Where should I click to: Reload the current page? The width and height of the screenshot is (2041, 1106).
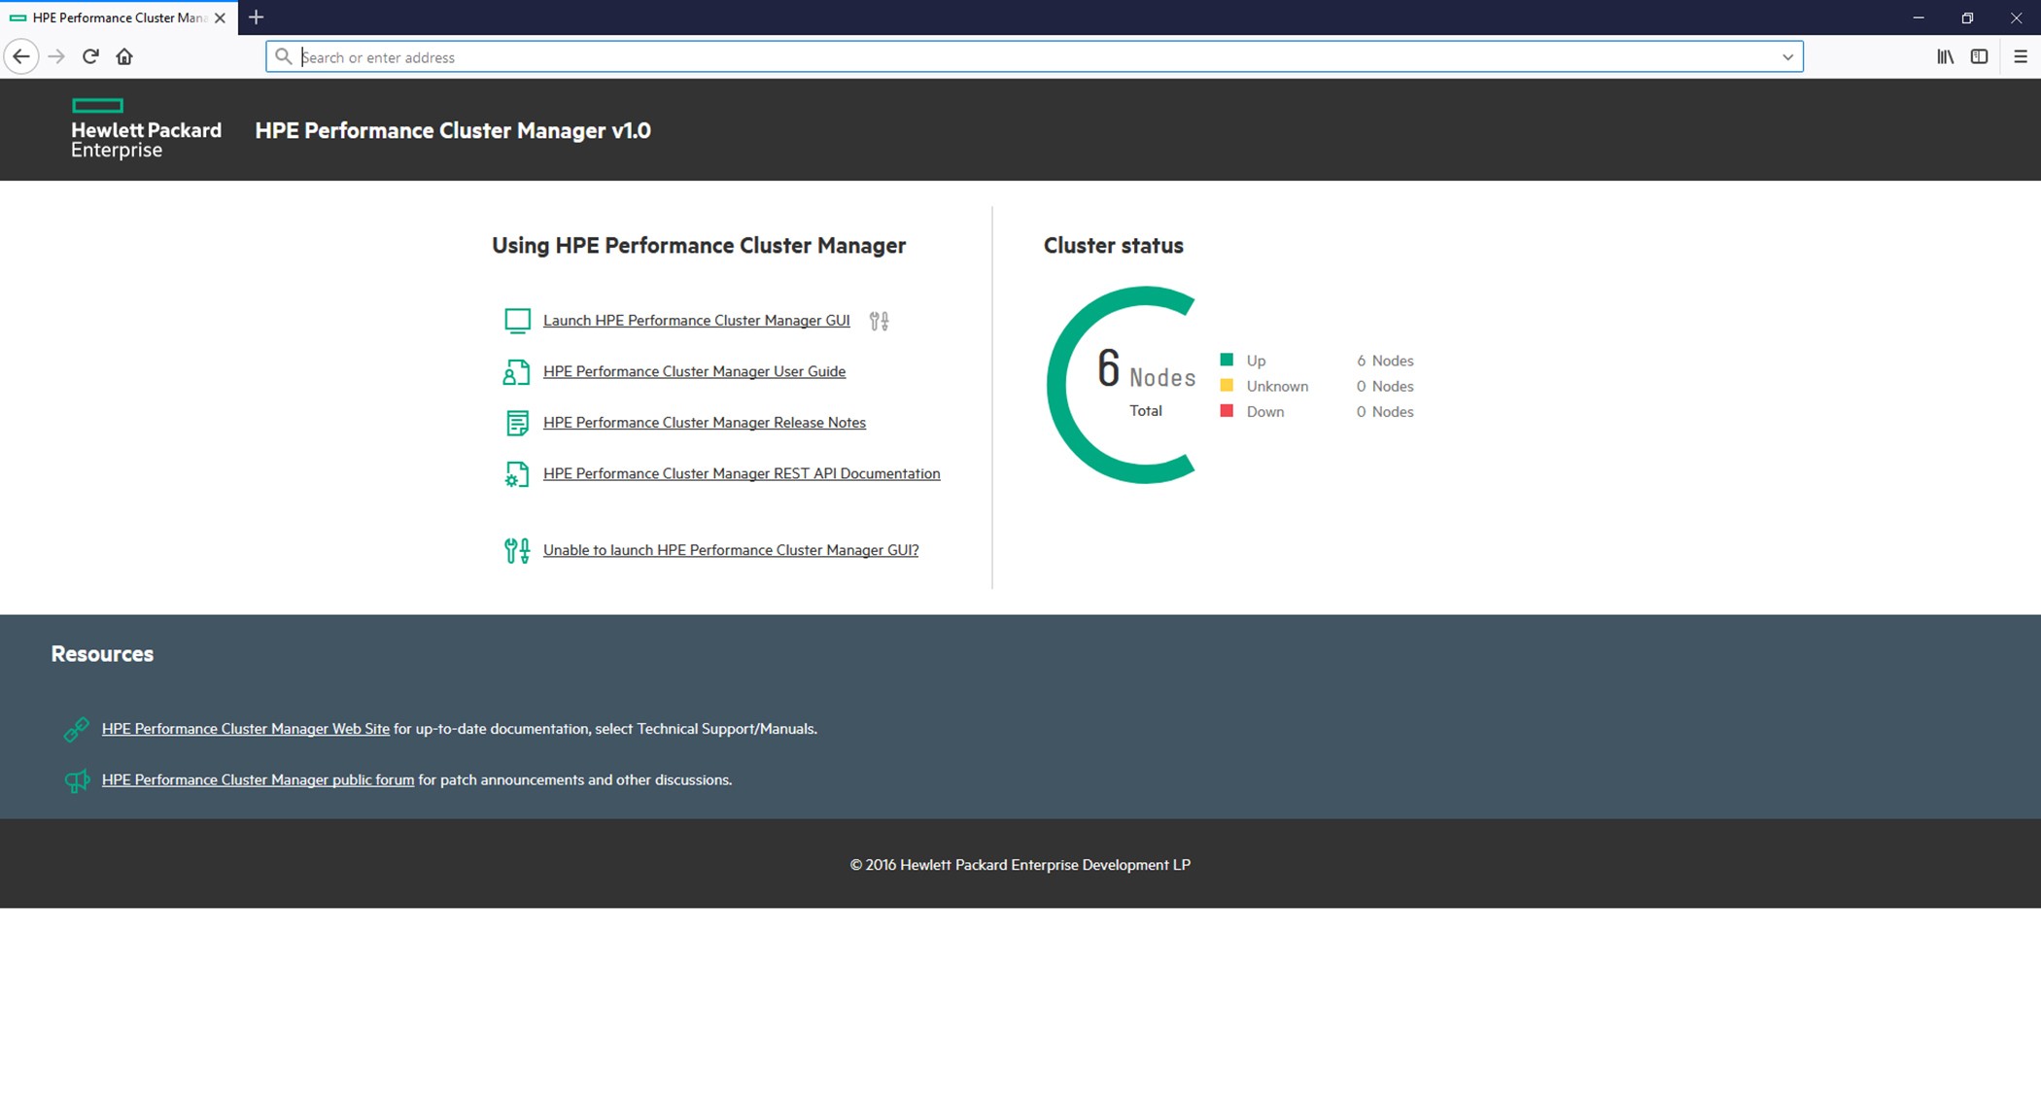click(90, 57)
